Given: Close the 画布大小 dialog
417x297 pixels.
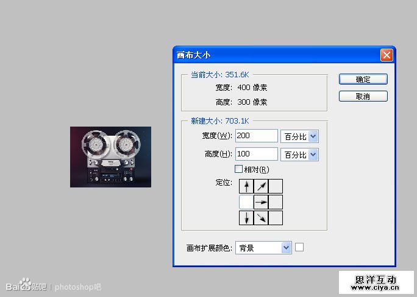Looking at the screenshot, I should click(x=387, y=55).
